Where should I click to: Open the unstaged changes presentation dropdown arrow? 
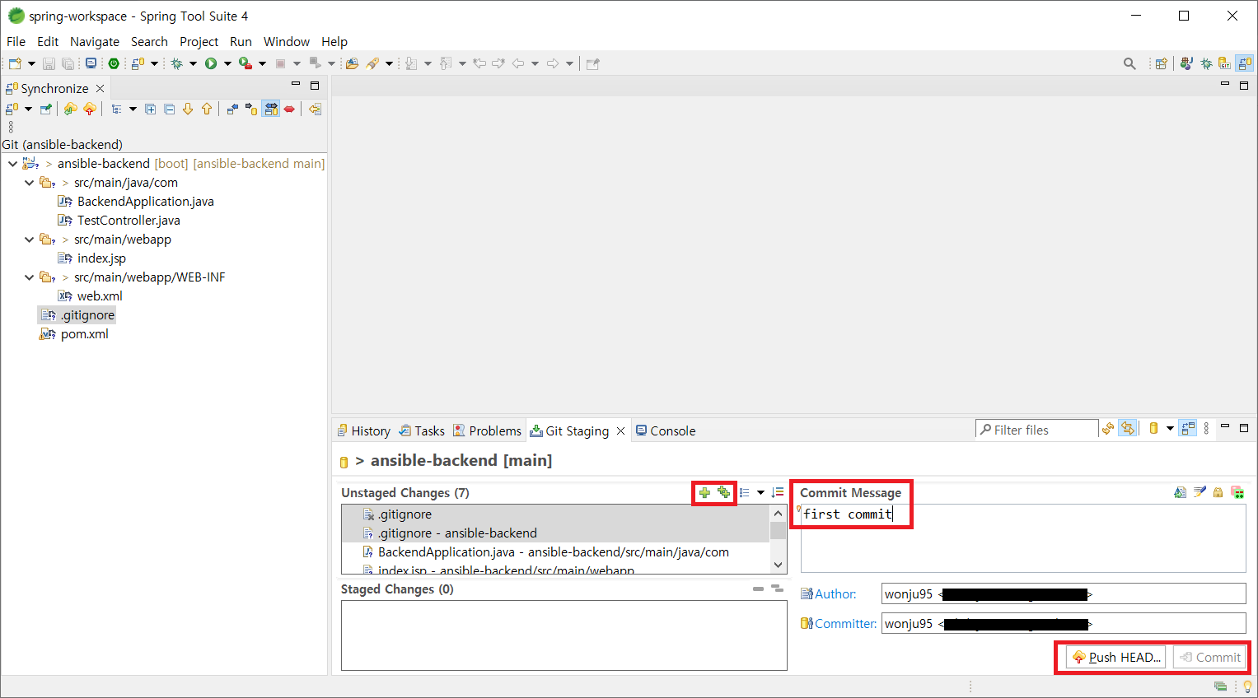point(760,492)
